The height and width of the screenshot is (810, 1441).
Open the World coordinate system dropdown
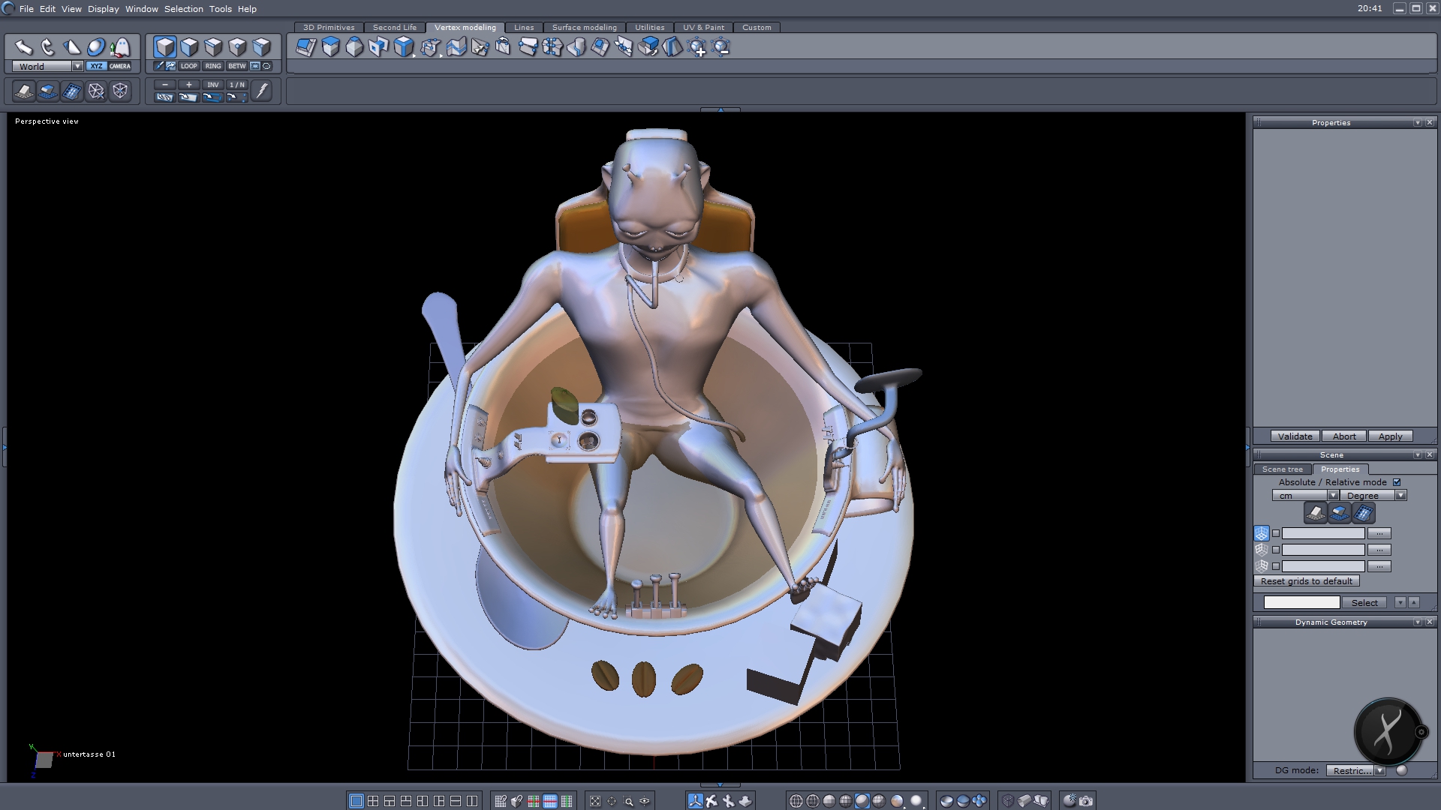pos(77,66)
